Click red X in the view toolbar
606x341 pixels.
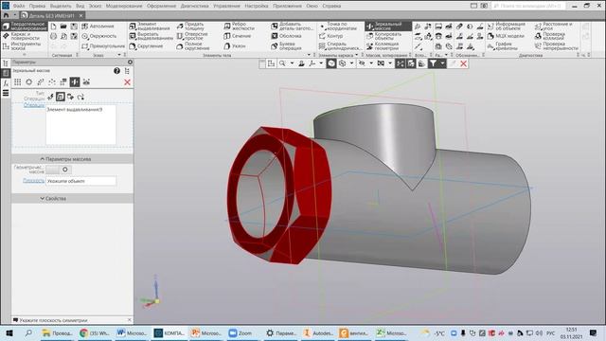click(x=463, y=63)
